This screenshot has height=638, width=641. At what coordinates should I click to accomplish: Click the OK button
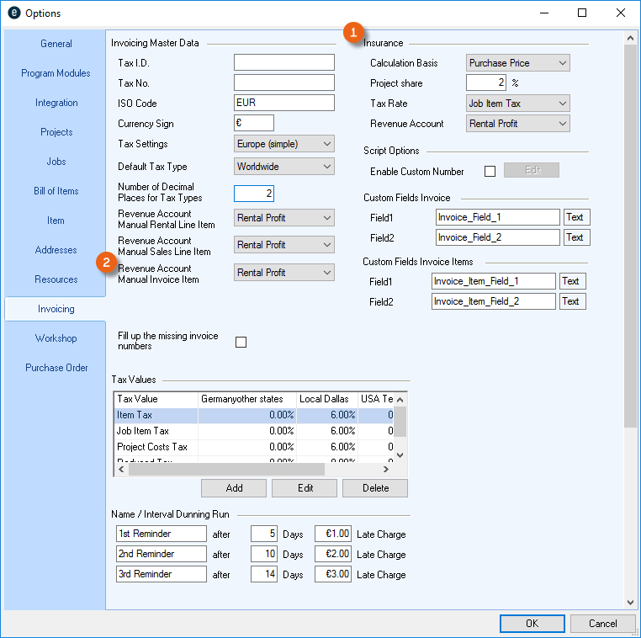coord(532,624)
